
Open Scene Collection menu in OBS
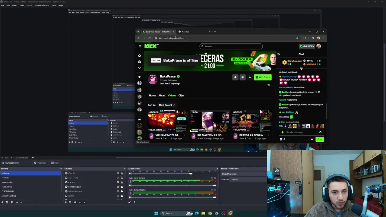(x=42, y=5)
